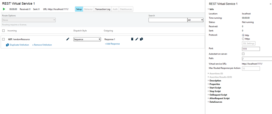Screen dimensions: 272x114
Task: Remove VirtAction via the x link
Action: 42,45
